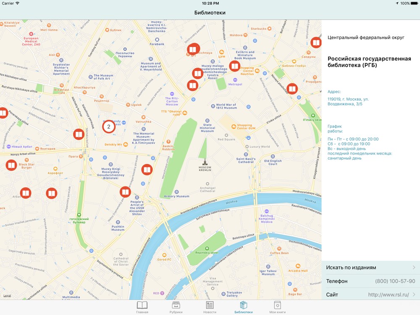The width and height of the screenshot is (420, 315).
Task: Tap the Moscow Kremlin landmark on map
Action: click(x=205, y=165)
